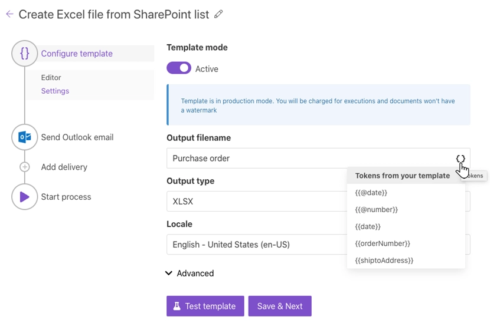Click the curly braces Configure template icon
Image resolution: width=490 pixels, height=323 pixels.
[x=24, y=54]
